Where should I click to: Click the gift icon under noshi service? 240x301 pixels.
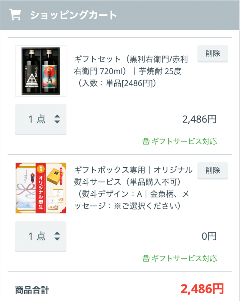146,258
